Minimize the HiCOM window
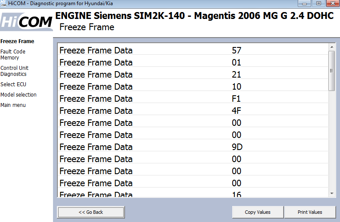 [304, 3]
